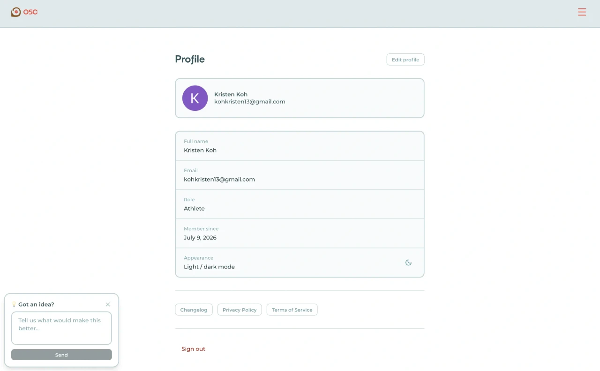Click the Edit profile button
The height and width of the screenshot is (371, 600).
coord(405,59)
